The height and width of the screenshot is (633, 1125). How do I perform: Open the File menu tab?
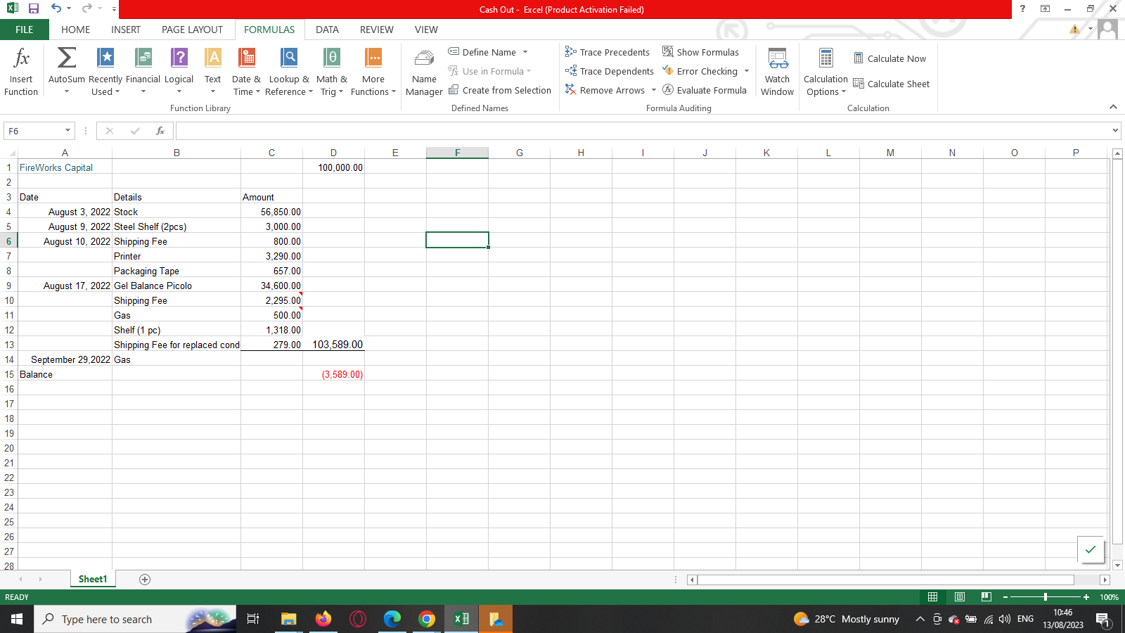(x=25, y=30)
